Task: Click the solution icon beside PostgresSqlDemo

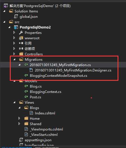Action: (6, 6)
